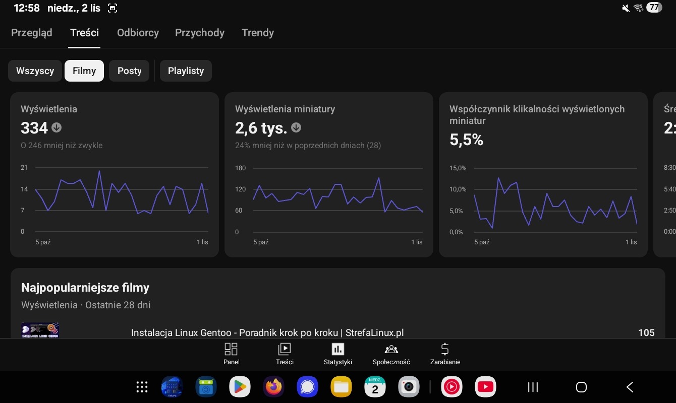Switch to the Odbiorcy tab

pos(138,33)
